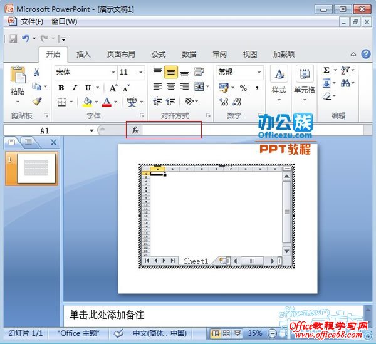Click the font color red A swatch
The image size is (376, 344).
click(107, 102)
